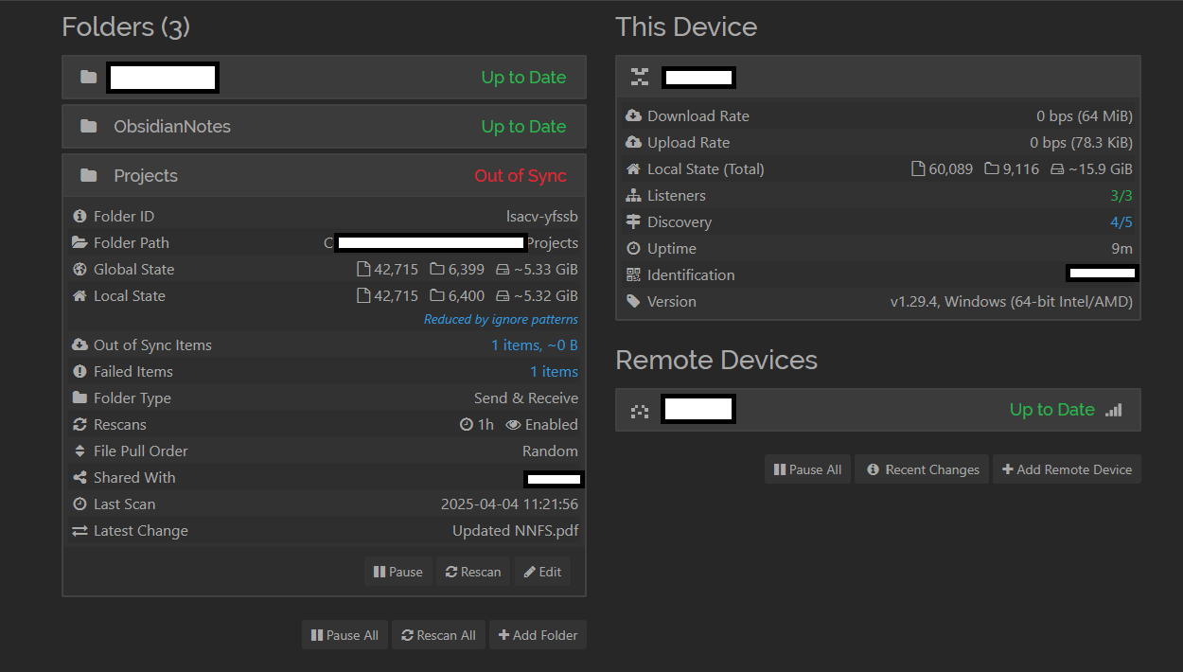Pause all remote devices

click(x=807, y=469)
